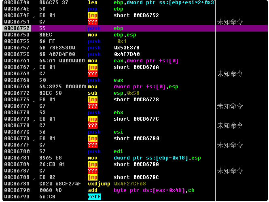Select hex bytes CD20 68CF274F
This screenshot has width=269, height=202.
point(60,184)
